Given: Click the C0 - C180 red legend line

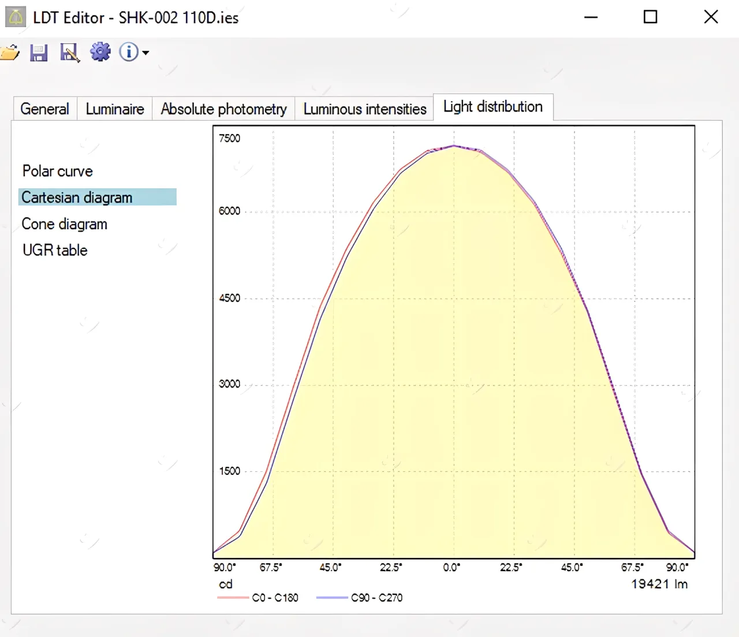Looking at the screenshot, I should pyautogui.click(x=233, y=598).
